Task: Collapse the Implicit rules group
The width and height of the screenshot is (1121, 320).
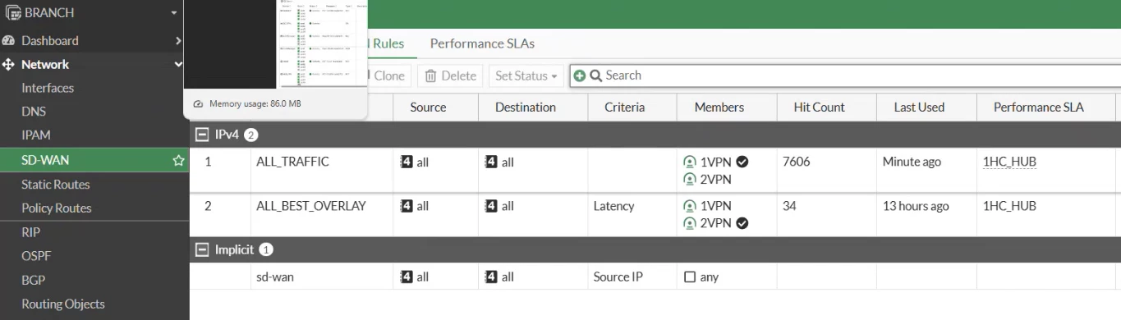Action: (x=202, y=249)
